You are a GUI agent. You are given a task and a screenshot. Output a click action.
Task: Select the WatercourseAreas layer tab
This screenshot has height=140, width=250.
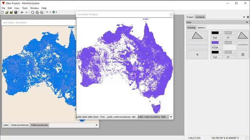[x=20, y=125]
